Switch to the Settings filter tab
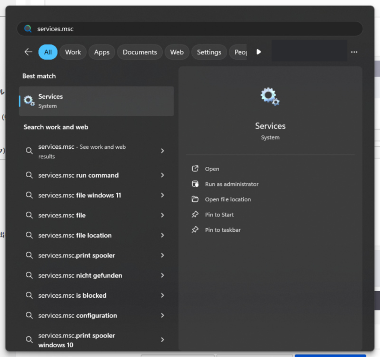The height and width of the screenshot is (357, 380). coord(209,52)
